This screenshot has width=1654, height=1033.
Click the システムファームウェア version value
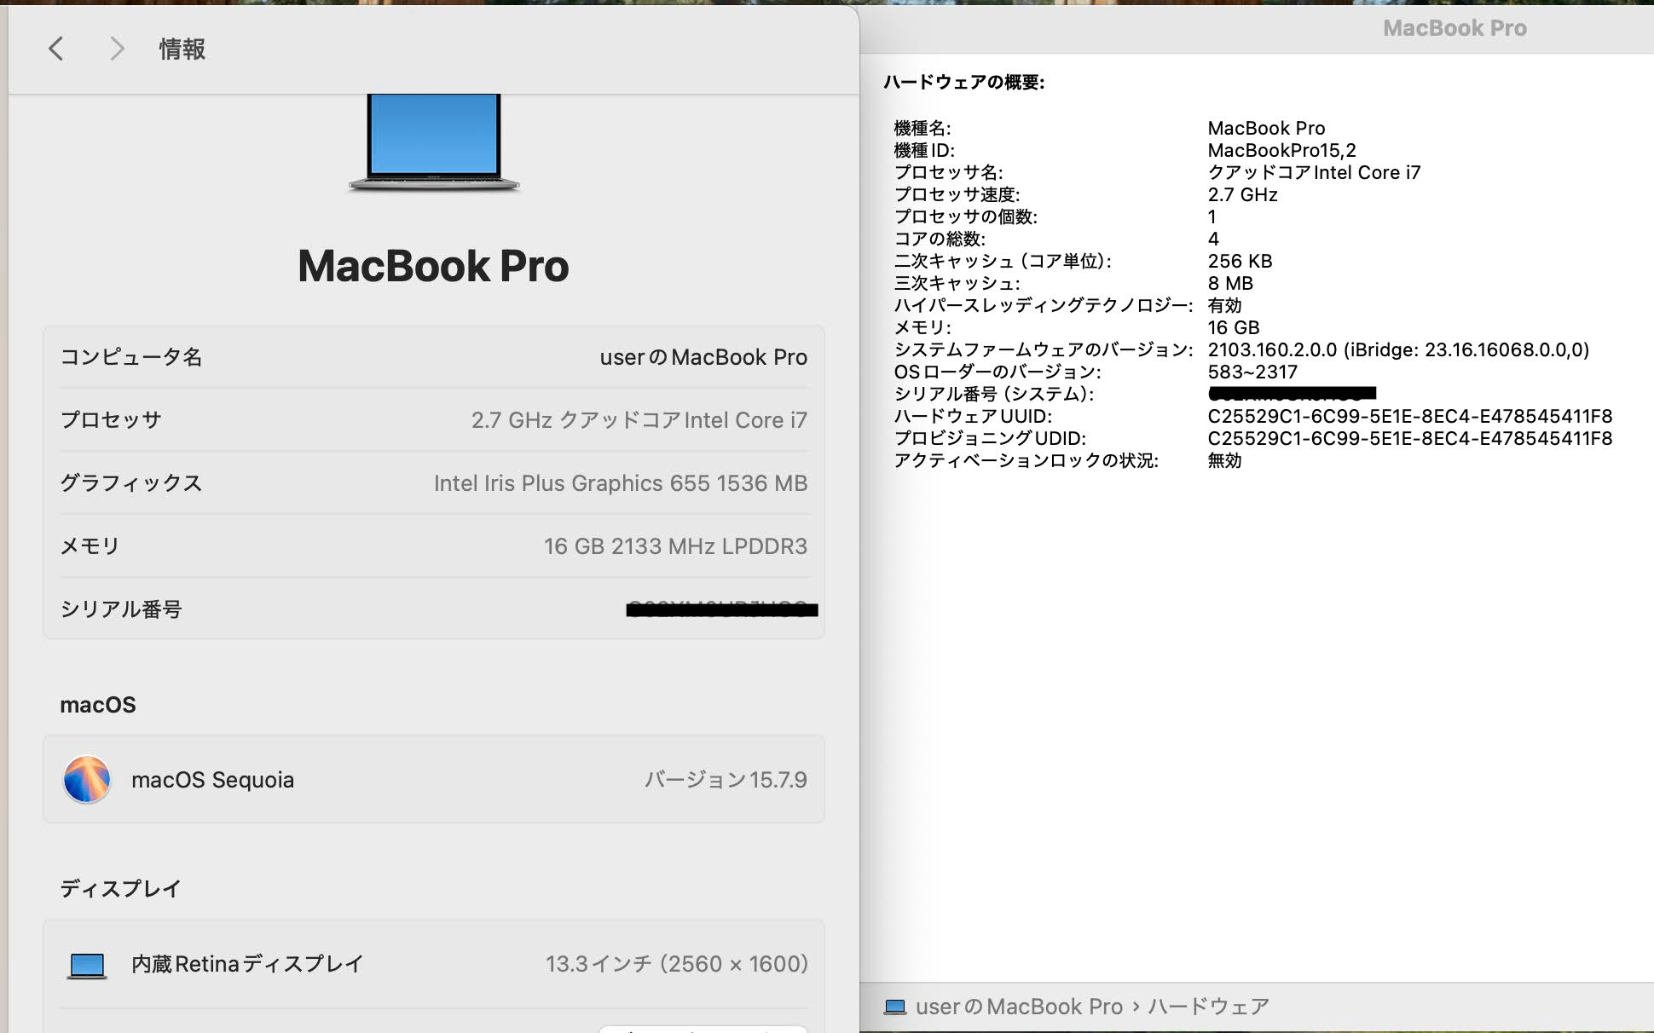point(1398,349)
